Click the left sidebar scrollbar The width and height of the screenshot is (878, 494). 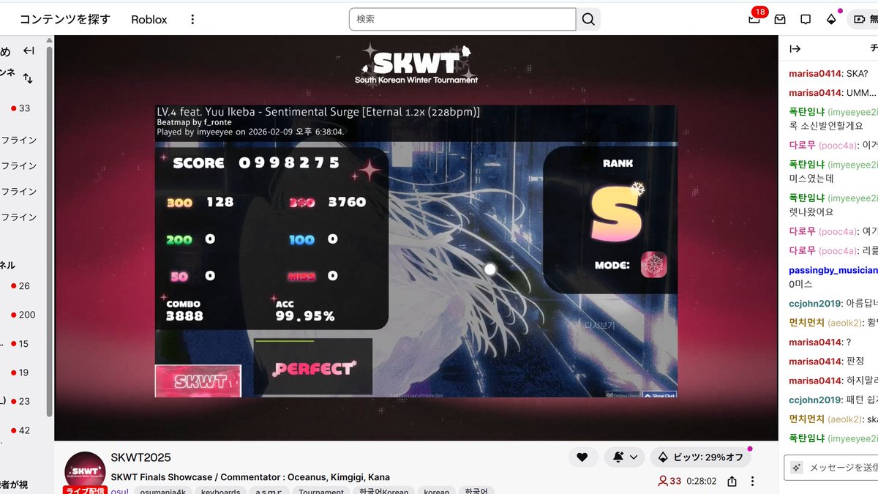click(x=49, y=231)
